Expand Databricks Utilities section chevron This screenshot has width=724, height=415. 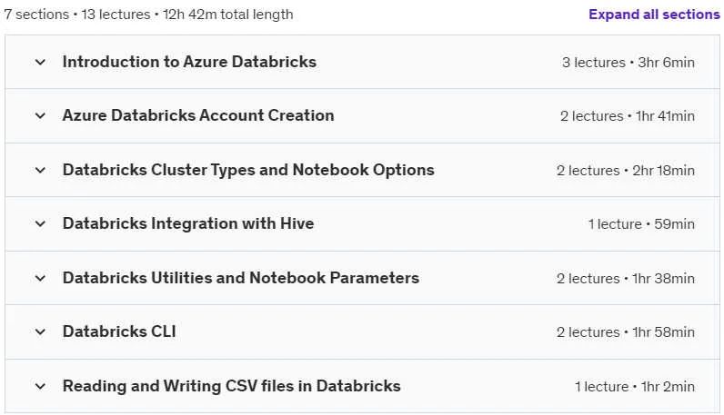(x=40, y=278)
